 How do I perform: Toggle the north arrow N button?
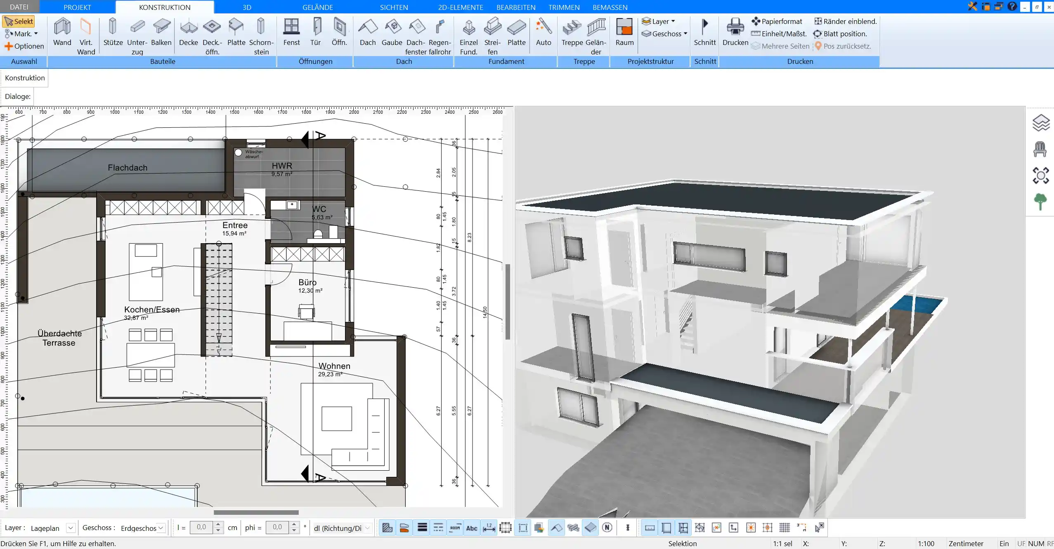coord(607,528)
